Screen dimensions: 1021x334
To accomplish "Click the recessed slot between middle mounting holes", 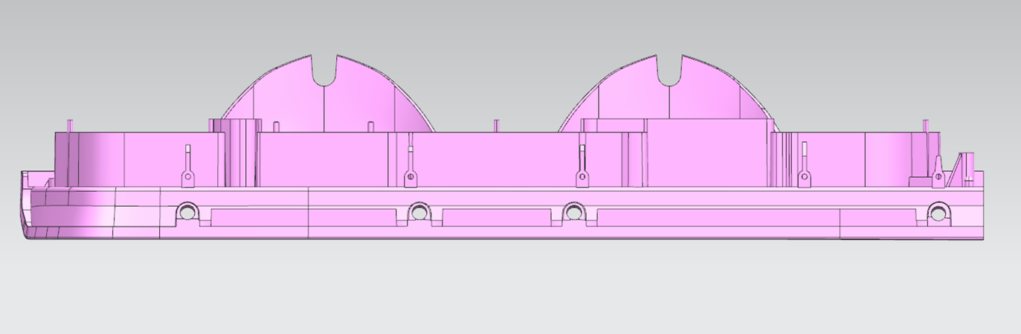I will click(x=496, y=217).
